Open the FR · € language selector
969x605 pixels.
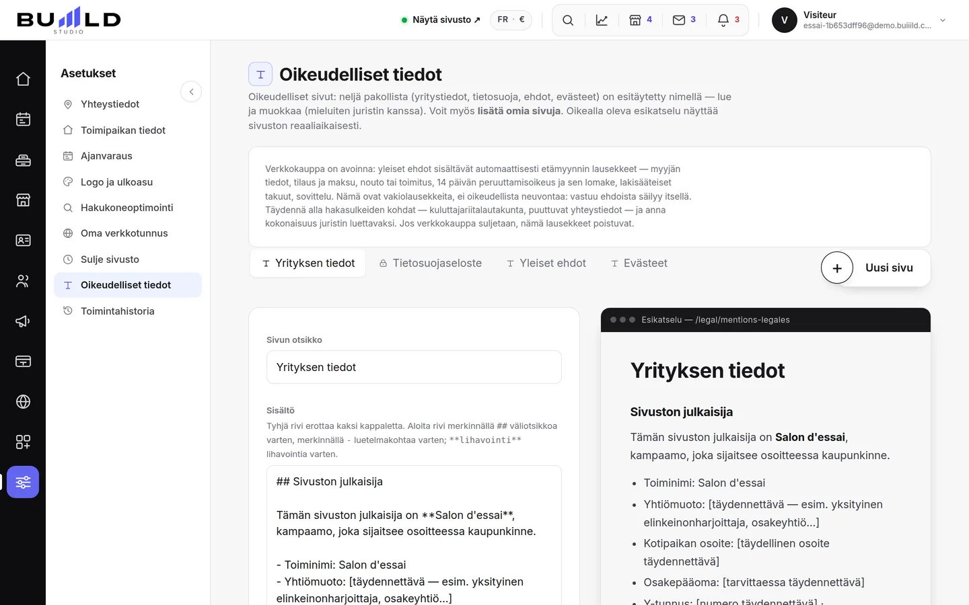click(x=511, y=19)
